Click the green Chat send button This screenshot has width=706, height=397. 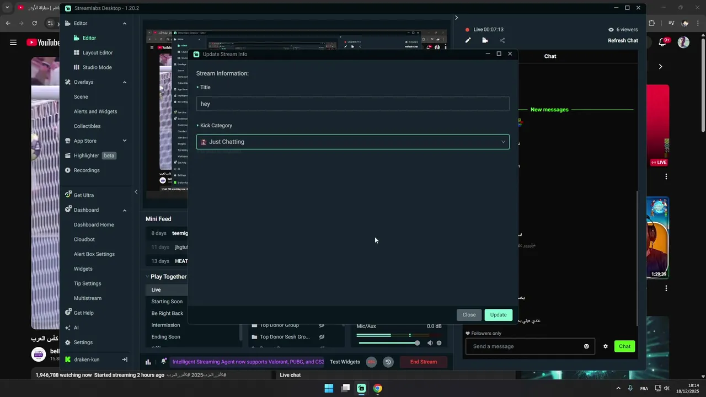point(624,346)
